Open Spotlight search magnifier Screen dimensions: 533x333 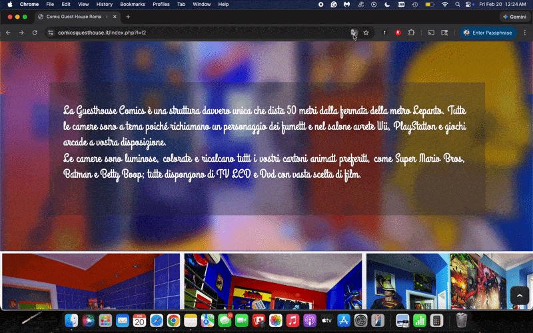pos(458,5)
